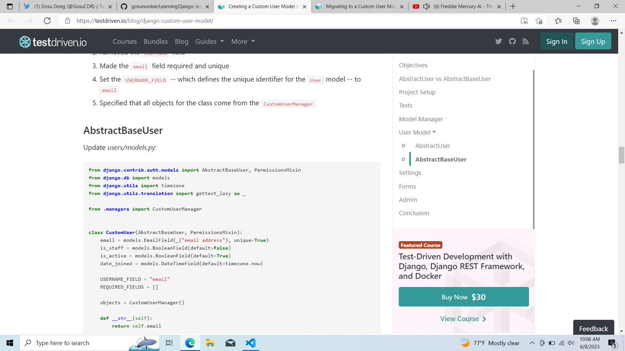The image size is (625, 351).
Task: Select AbstractBaseUser in the table of contents
Action: pyautogui.click(x=441, y=159)
